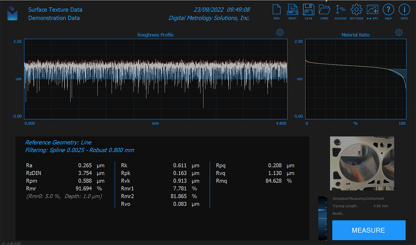Open a saved data file

(325, 12)
